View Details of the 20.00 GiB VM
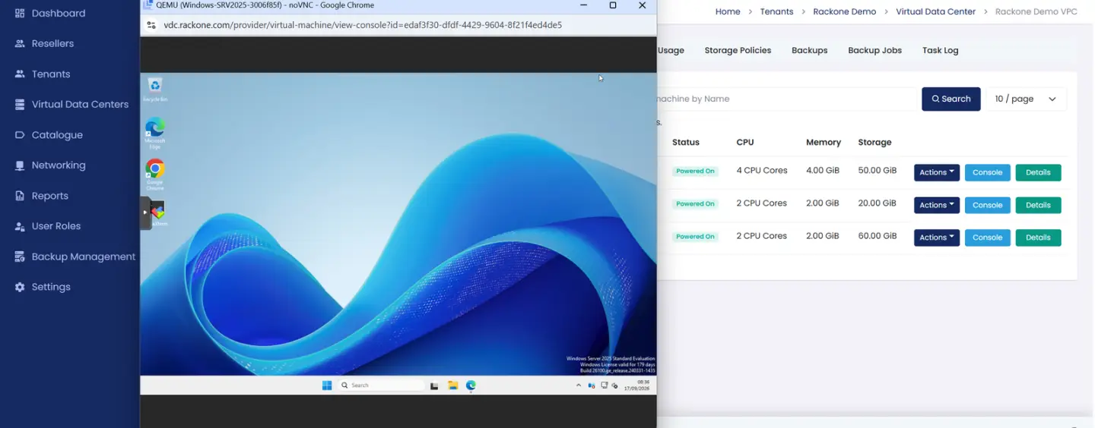The height and width of the screenshot is (428, 1095). pyautogui.click(x=1038, y=205)
